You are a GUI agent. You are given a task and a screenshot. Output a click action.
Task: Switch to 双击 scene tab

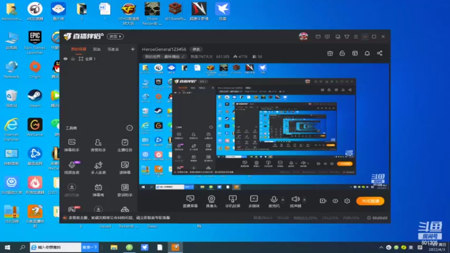97,49
